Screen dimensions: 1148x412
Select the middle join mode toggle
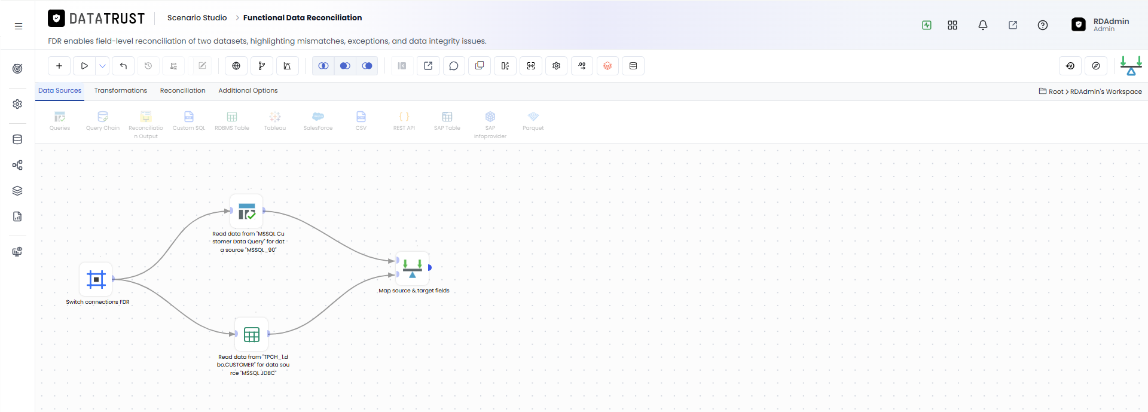345,66
